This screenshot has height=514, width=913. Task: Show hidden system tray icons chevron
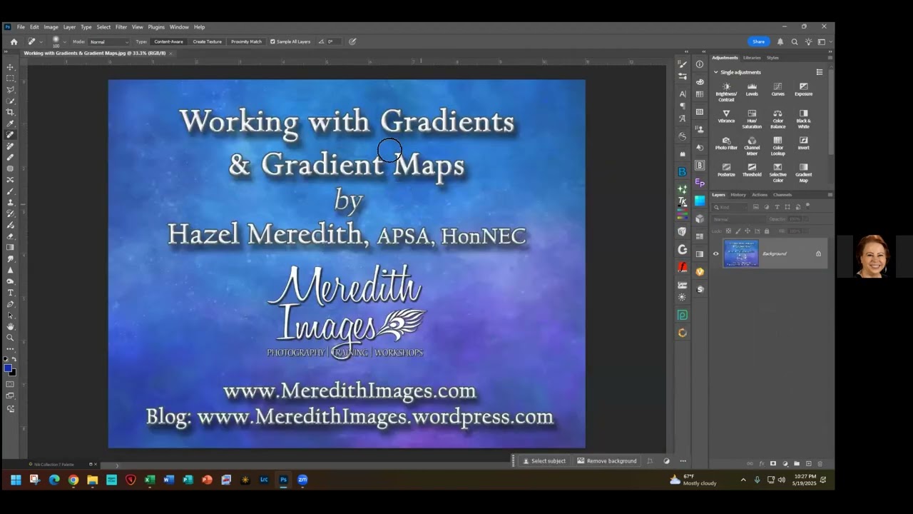pyautogui.click(x=743, y=480)
